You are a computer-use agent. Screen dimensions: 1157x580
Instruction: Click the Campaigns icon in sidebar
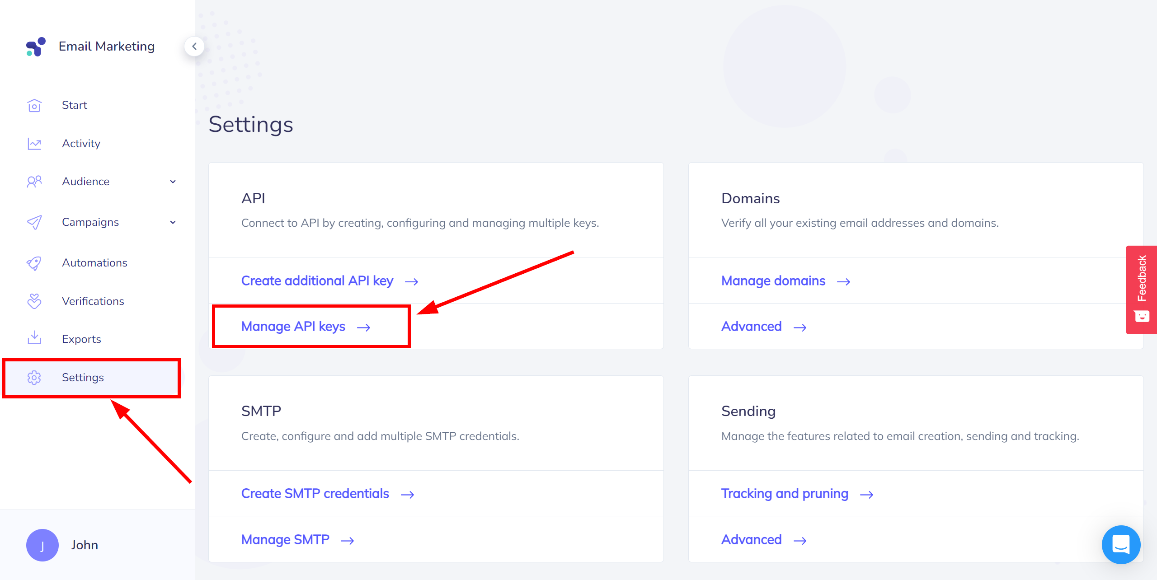click(35, 220)
